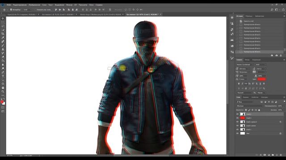Open the Layers panel flyout menu
The height and width of the screenshot is (160, 286).
pos(284,97)
